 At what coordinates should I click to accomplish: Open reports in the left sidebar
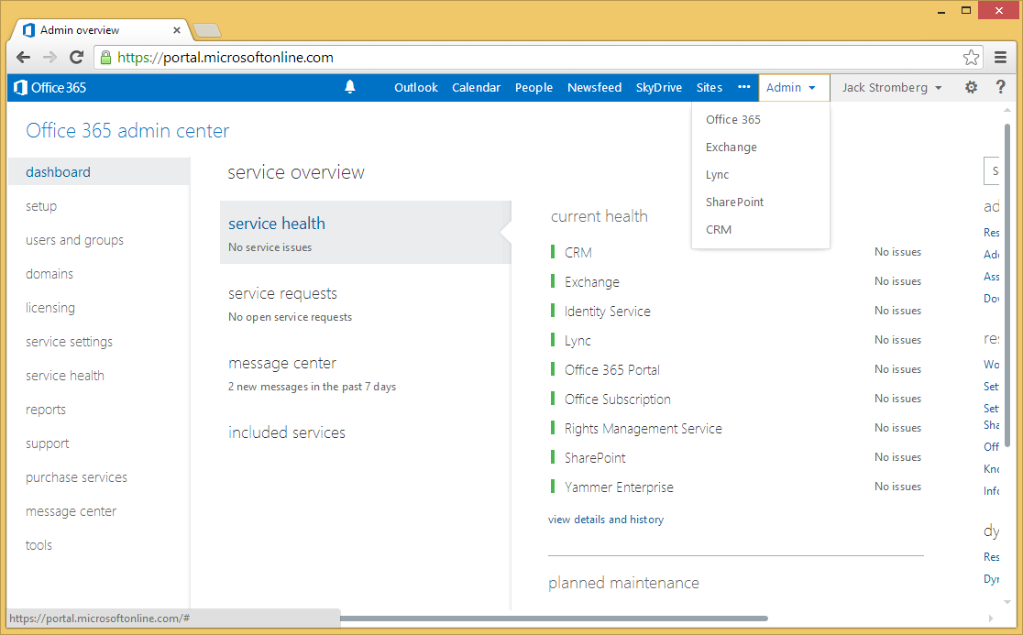coord(46,410)
